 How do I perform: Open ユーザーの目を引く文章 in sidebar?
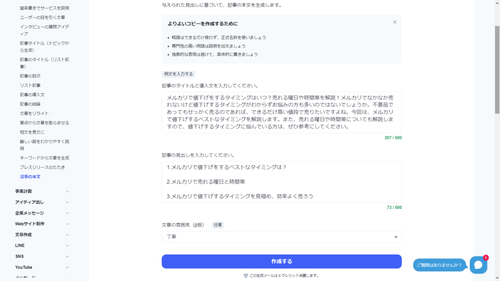point(42,17)
